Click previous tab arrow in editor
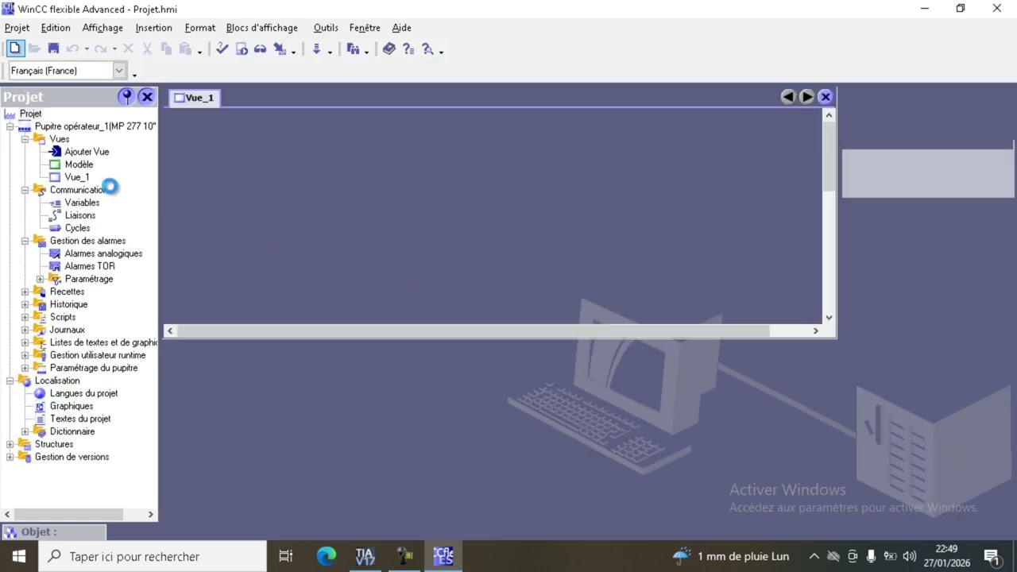This screenshot has width=1017, height=572. pyautogui.click(x=787, y=97)
